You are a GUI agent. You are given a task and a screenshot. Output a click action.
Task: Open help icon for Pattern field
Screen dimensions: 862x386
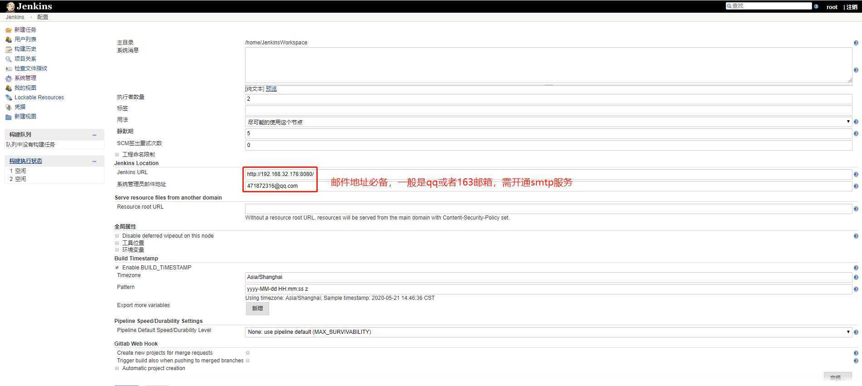[x=856, y=289]
